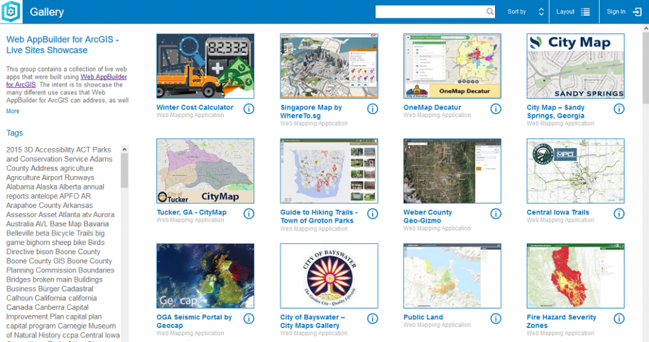Toggle the Layout list view icon
Viewport: 649px width, 342px height.
pos(585,11)
